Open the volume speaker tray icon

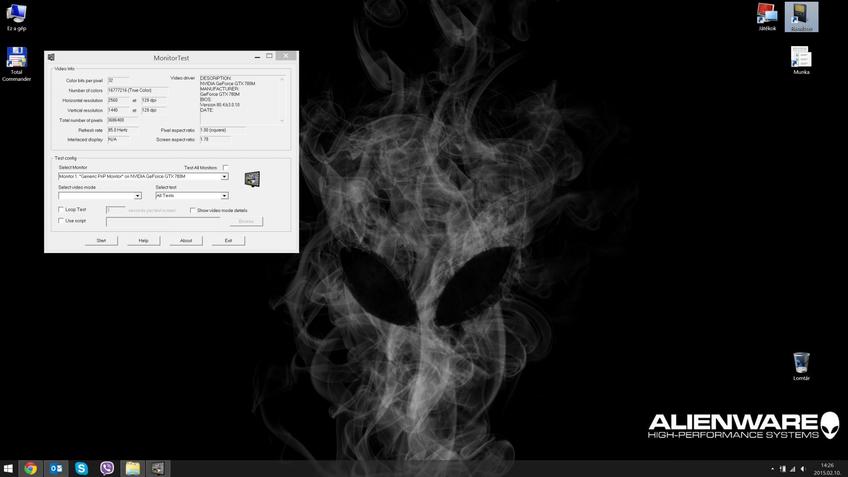[x=803, y=469]
